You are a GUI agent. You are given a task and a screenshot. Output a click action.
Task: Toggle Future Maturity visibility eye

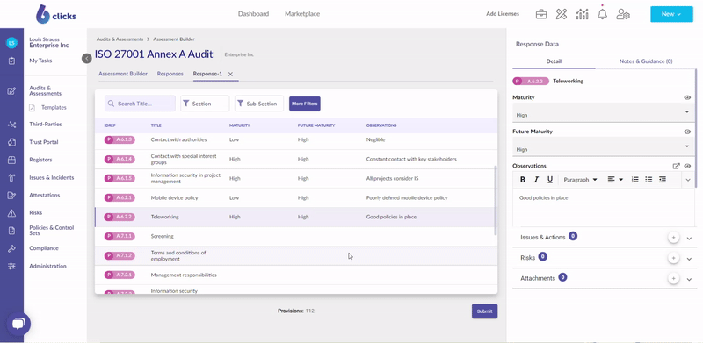coord(687,132)
